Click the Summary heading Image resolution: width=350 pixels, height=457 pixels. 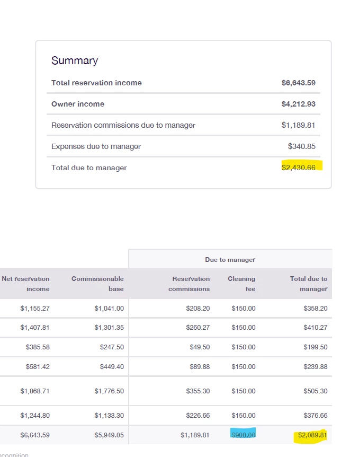coord(75,60)
